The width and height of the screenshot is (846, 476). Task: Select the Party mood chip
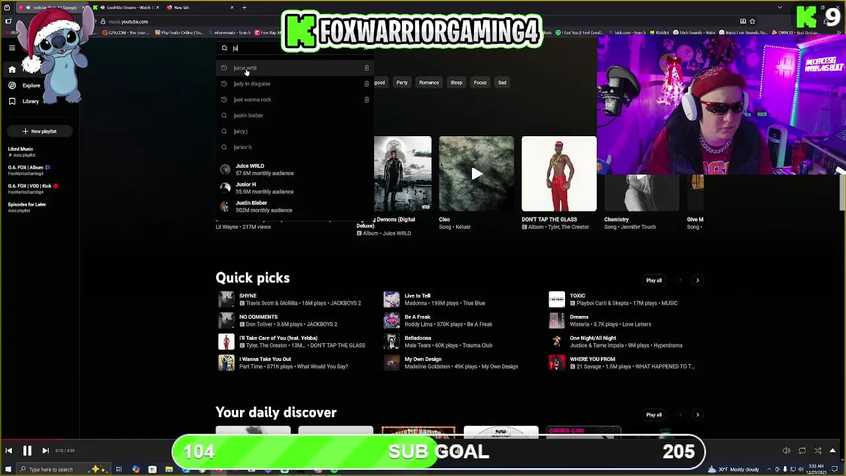click(x=402, y=83)
